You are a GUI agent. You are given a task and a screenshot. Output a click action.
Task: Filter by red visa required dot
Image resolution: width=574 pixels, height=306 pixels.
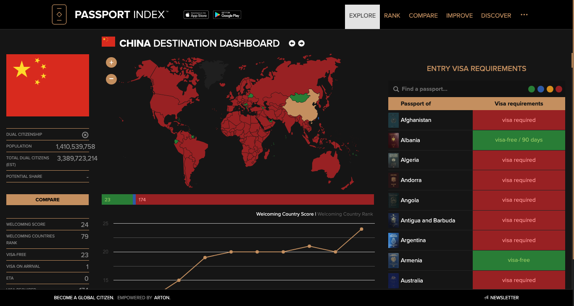point(559,89)
